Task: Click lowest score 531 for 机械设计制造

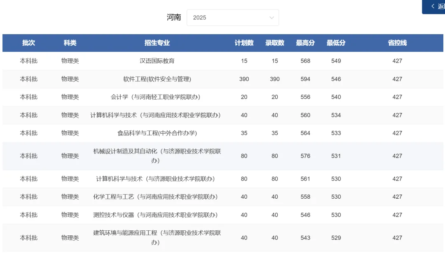Action: tap(336, 156)
